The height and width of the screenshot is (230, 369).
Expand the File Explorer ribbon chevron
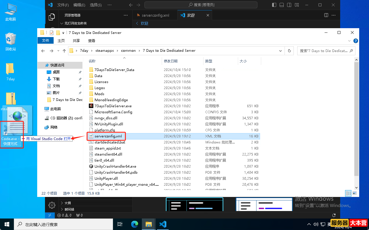coord(350,41)
